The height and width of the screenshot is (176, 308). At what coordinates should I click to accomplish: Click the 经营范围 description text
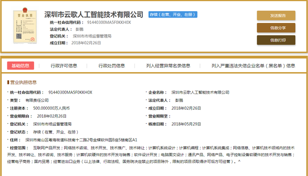tap(151, 155)
